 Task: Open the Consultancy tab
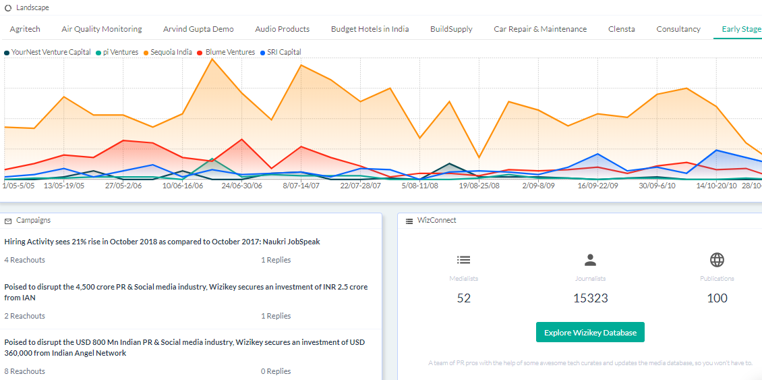(x=678, y=29)
